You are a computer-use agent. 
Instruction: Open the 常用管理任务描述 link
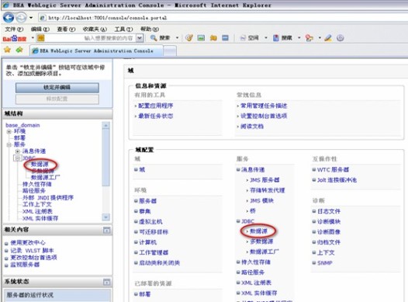264,106
